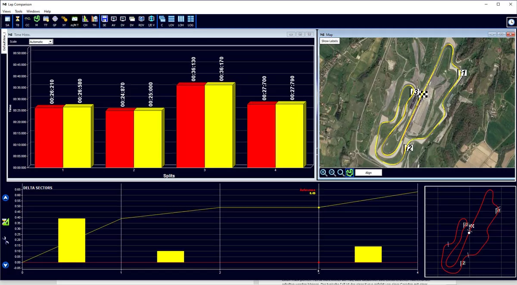Open the Windows menu

point(33,11)
